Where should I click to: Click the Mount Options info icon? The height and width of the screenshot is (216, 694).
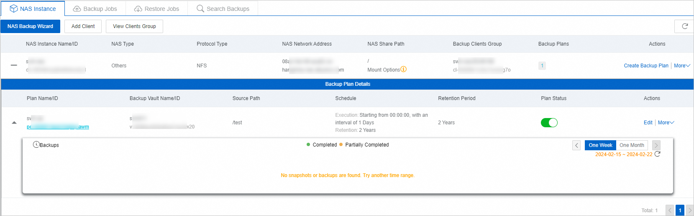[404, 69]
